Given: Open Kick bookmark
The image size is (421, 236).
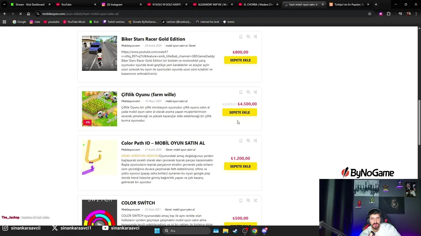Looking at the screenshot, I should (94, 22).
